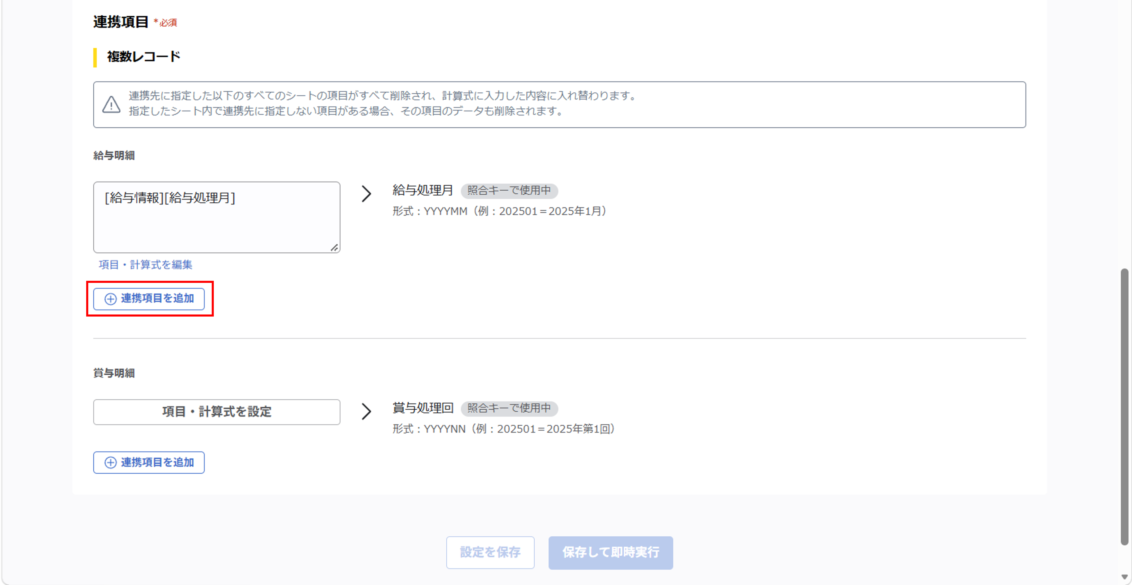Click the 保存して即時実行 button
This screenshot has width=1132, height=585.
[x=611, y=553]
